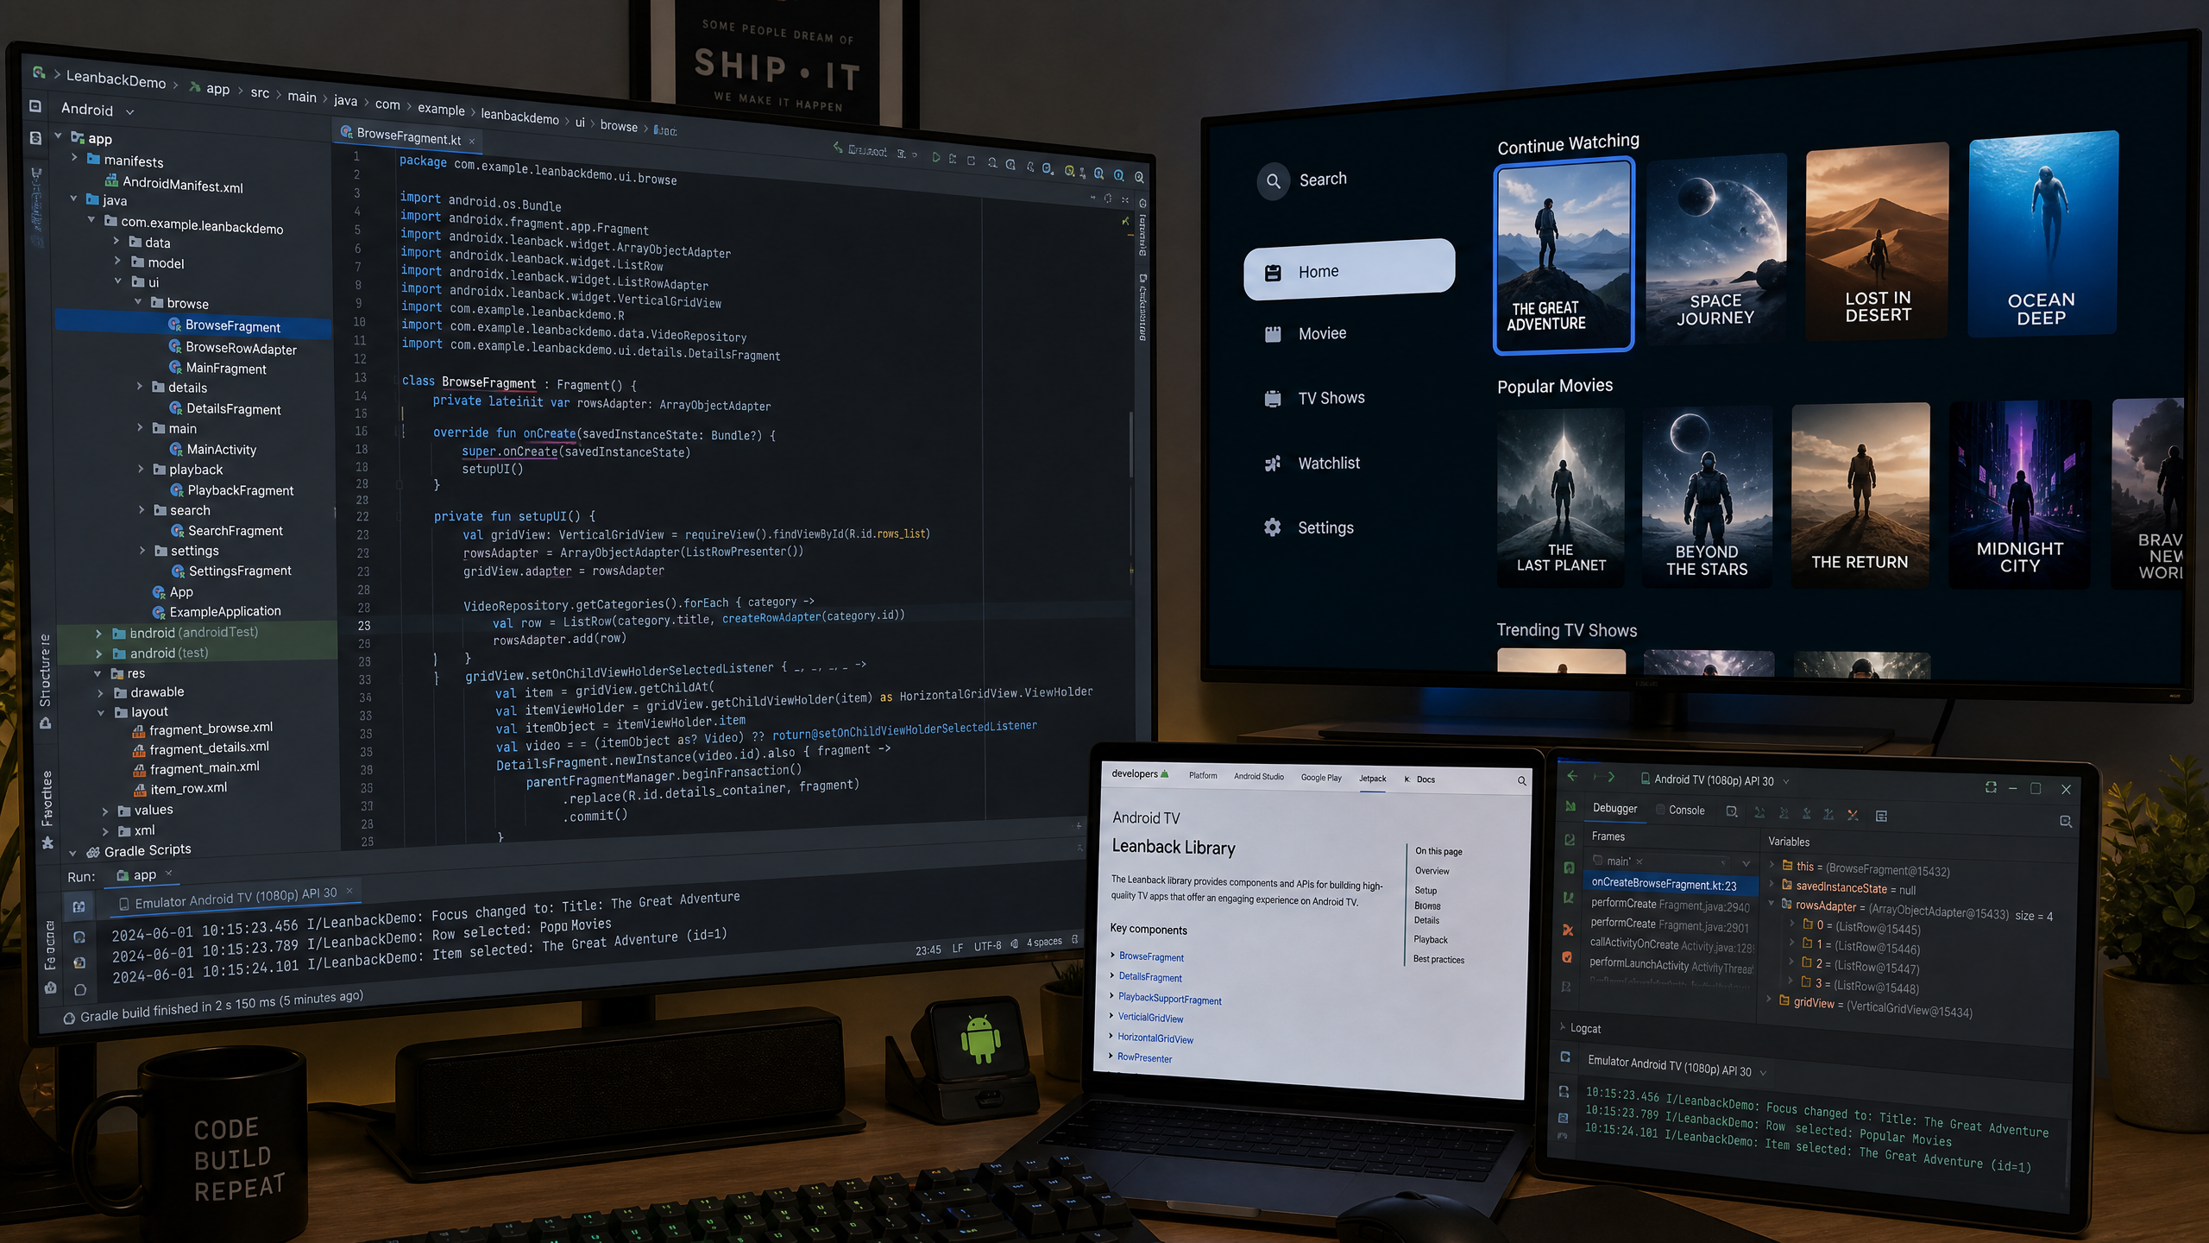Select the Midnight City poster on the TV
Image resolution: width=2209 pixels, height=1243 pixels.
point(2019,495)
